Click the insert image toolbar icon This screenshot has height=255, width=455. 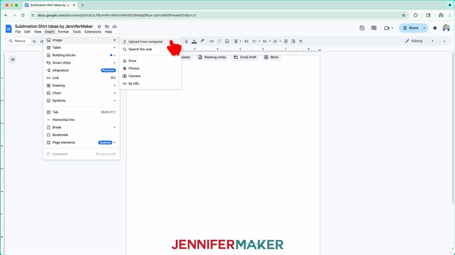tap(227, 41)
